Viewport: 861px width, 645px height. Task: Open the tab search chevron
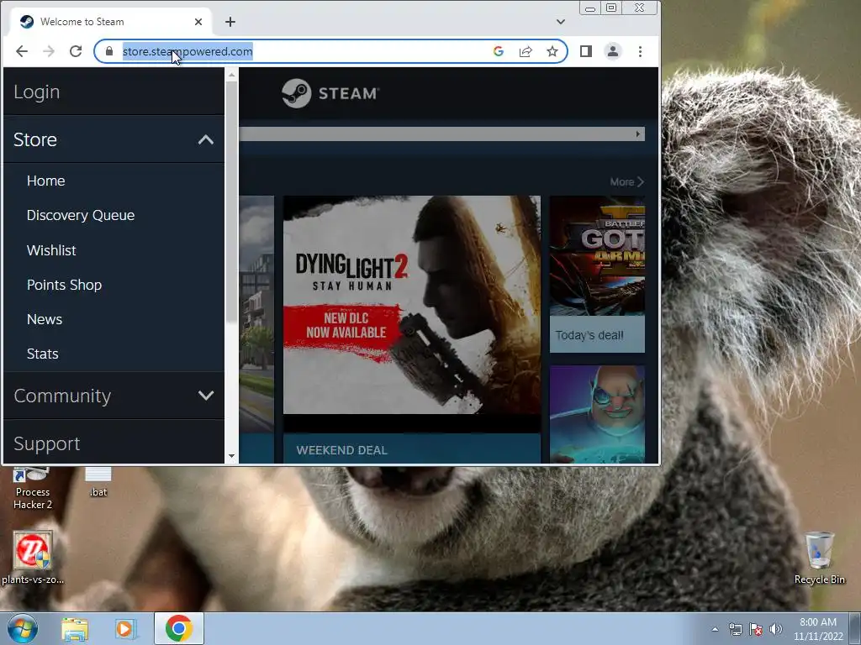coord(561,22)
